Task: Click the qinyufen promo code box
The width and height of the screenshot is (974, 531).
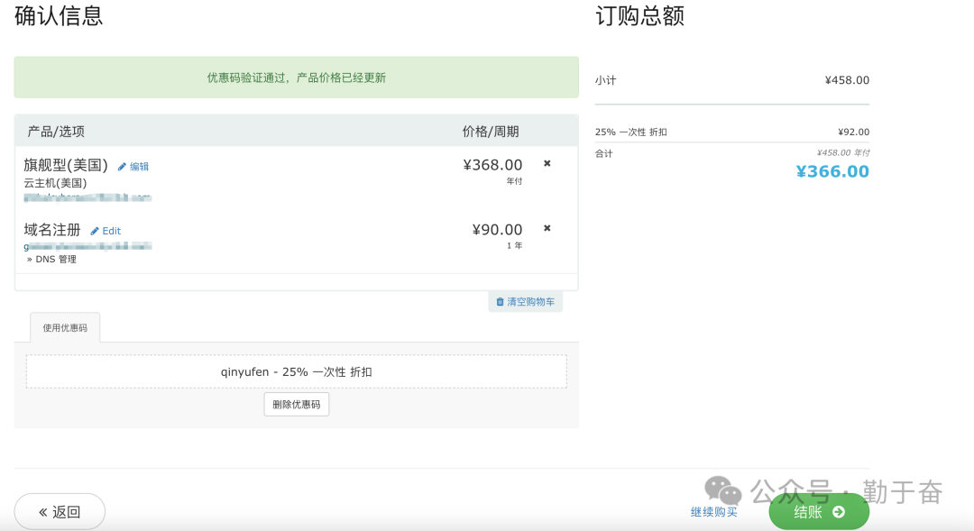Action: (296, 371)
